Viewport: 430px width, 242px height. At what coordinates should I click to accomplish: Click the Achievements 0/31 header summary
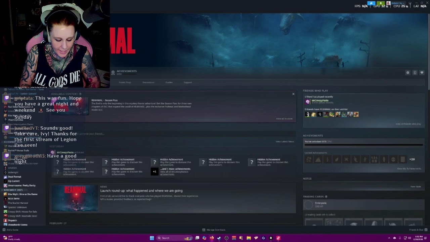[124, 72]
